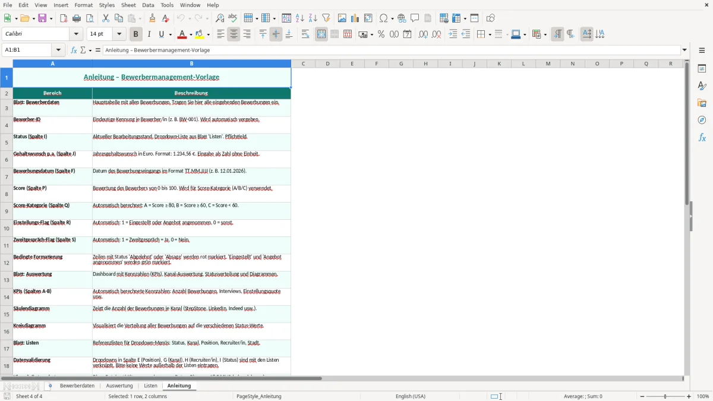The height and width of the screenshot is (401, 713).
Task: Export directly as PDF
Action: click(64, 18)
